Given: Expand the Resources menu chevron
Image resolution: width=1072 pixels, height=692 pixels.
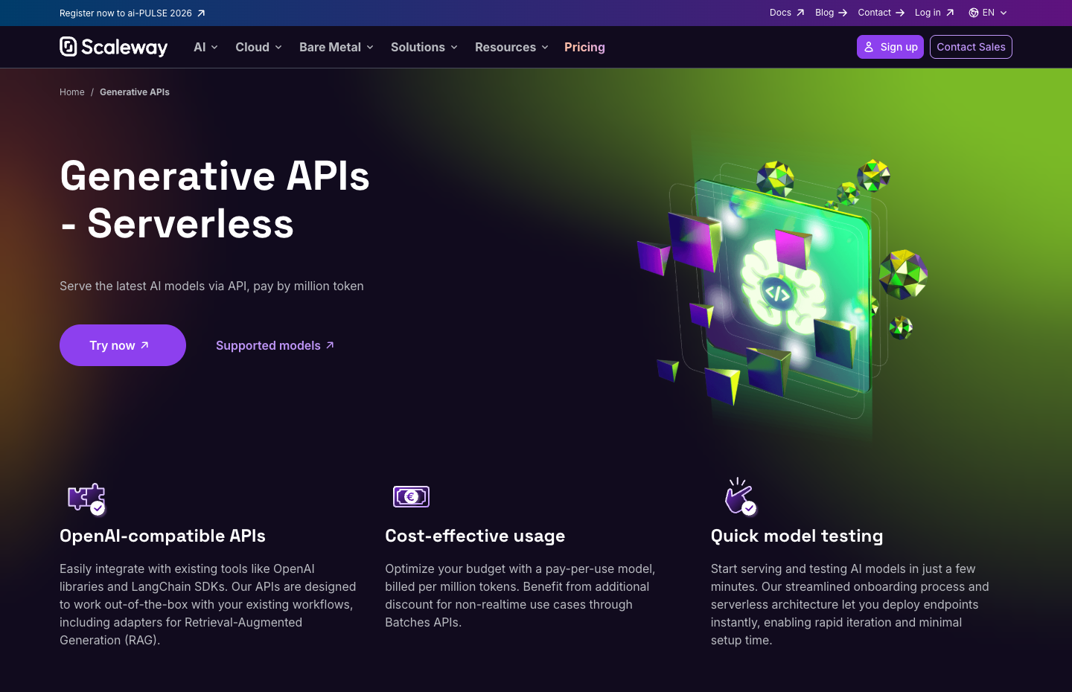Looking at the screenshot, I should point(545,47).
